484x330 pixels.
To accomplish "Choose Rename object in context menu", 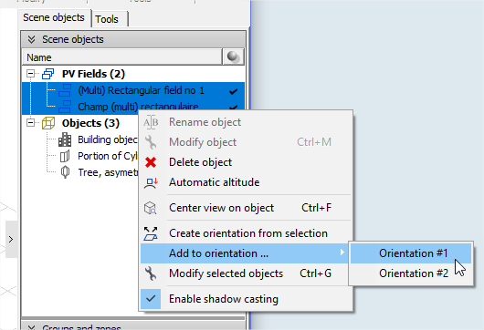I will point(246,122).
